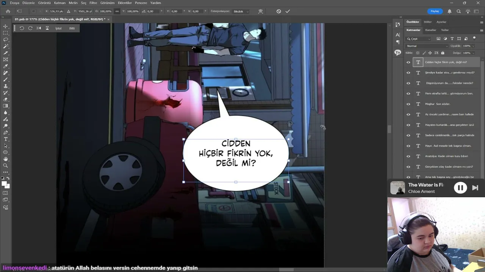Switch to the Kanallar tab
The image size is (485, 272).
click(x=430, y=30)
